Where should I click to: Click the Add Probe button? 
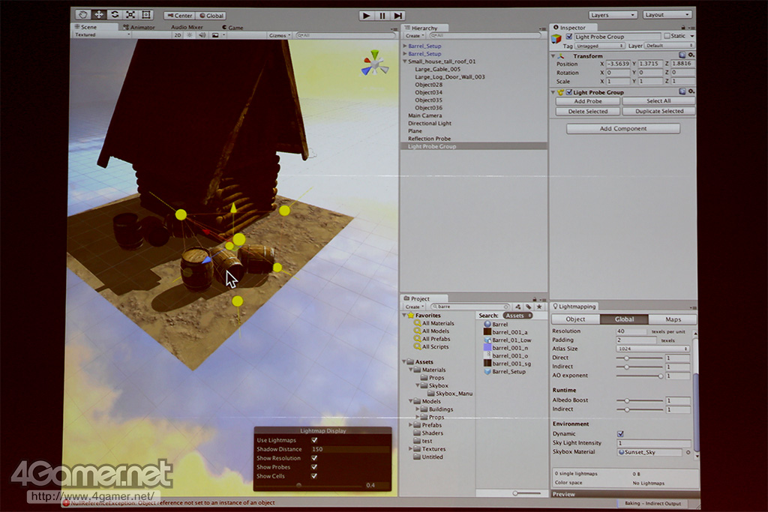point(588,101)
